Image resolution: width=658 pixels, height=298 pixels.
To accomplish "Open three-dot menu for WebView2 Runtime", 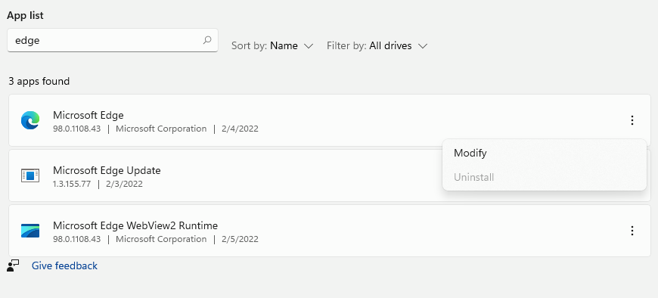I will coord(632,231).
